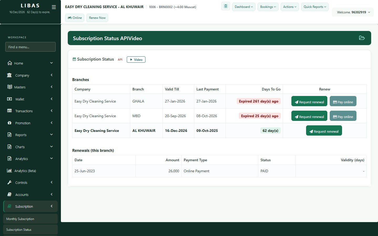Click the device icon button left of Dashboard
Screen dimensions: 378x236
pos(226,6)
